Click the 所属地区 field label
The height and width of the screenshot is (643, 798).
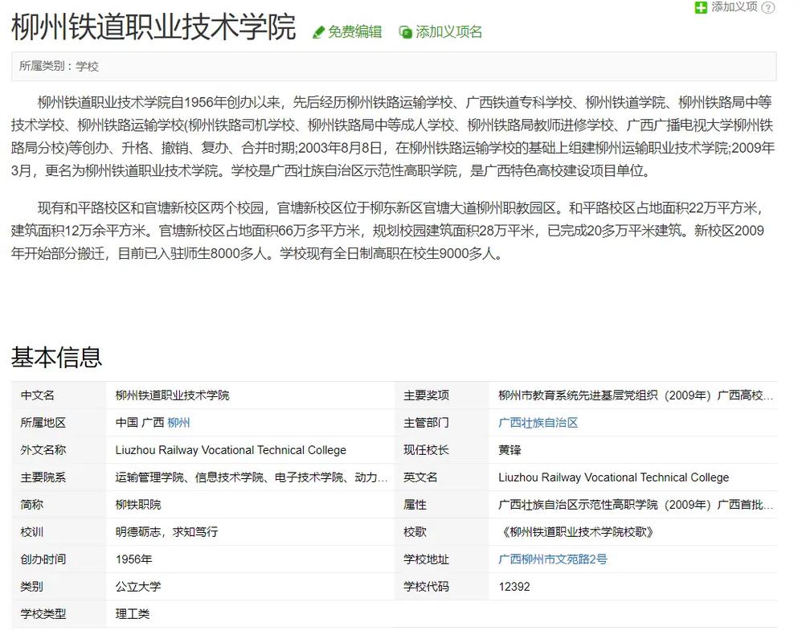[x=43, y=423]
